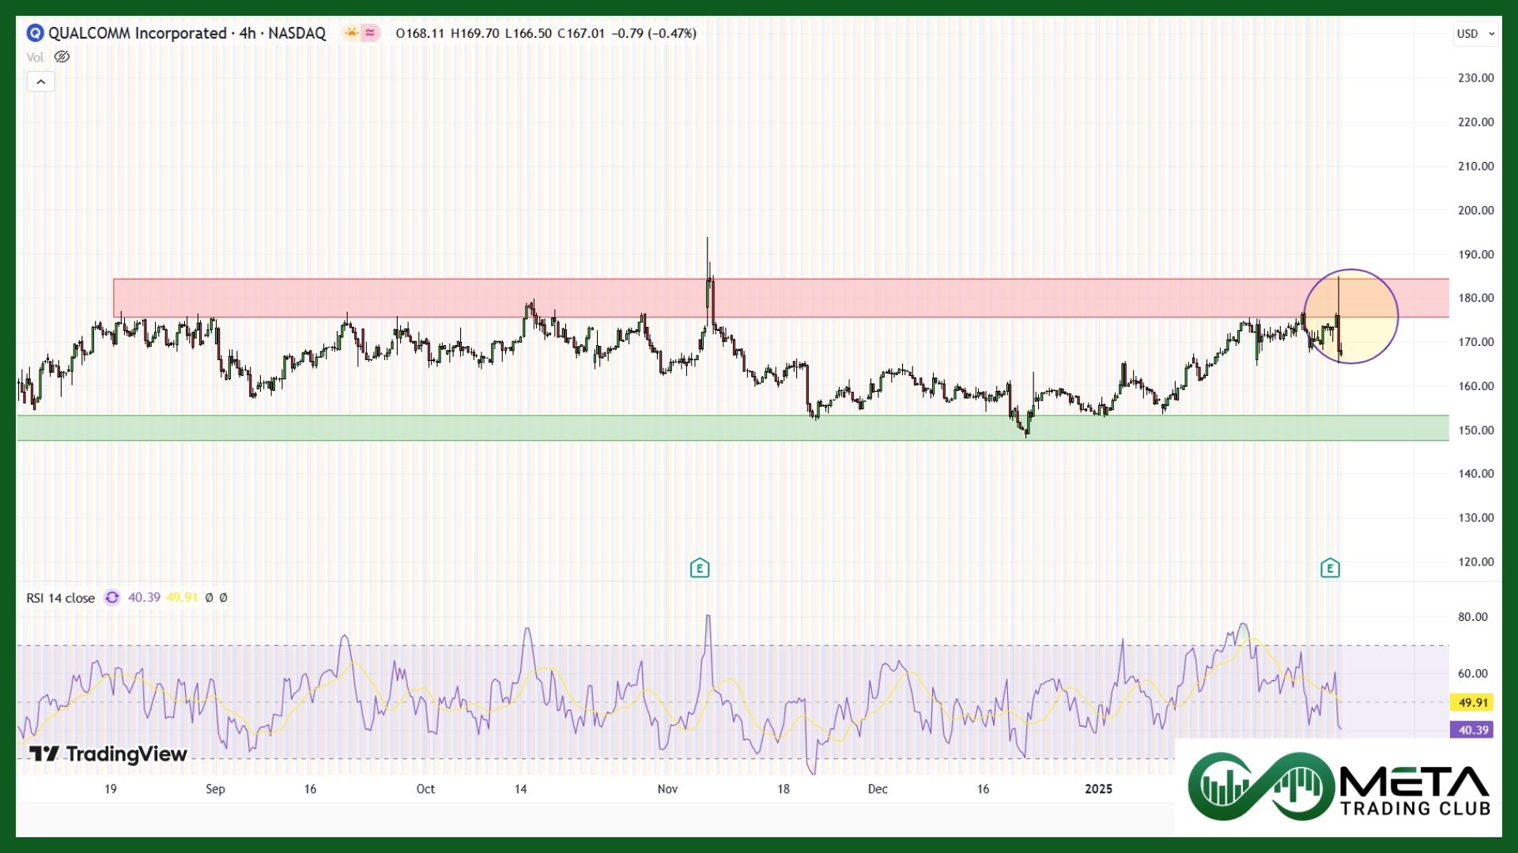Collapse the indicator legend with the chevron
The width and height of the screenshot is (1518, 853).
pyautogui.click(x=41, y=81)
